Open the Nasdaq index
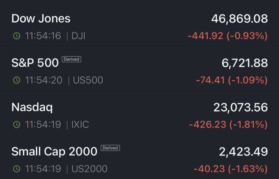The width and height of the screenshot is (279, 179). (32, 108)
